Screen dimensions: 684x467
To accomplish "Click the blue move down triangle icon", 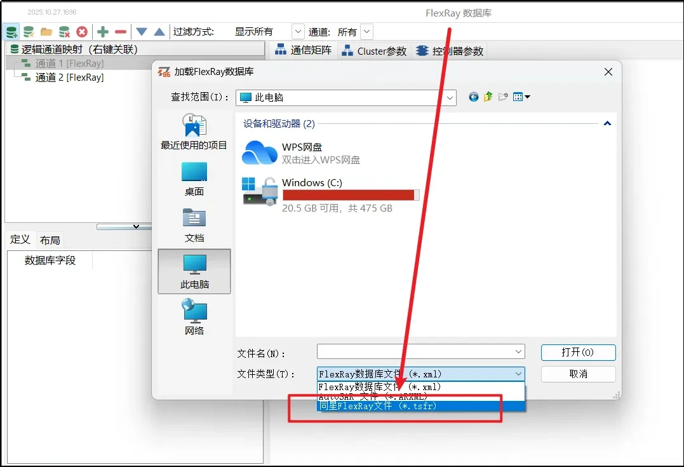I will click(x=142, y=32).
